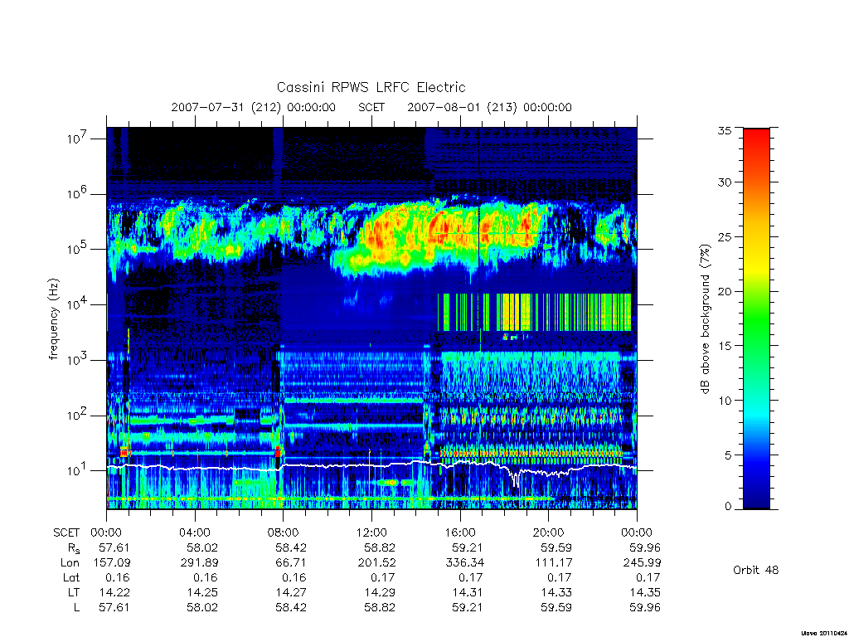The image size is (849, 637).
Task: Click the 10^2 frequency tick label
Action: (x=79, y=415)
